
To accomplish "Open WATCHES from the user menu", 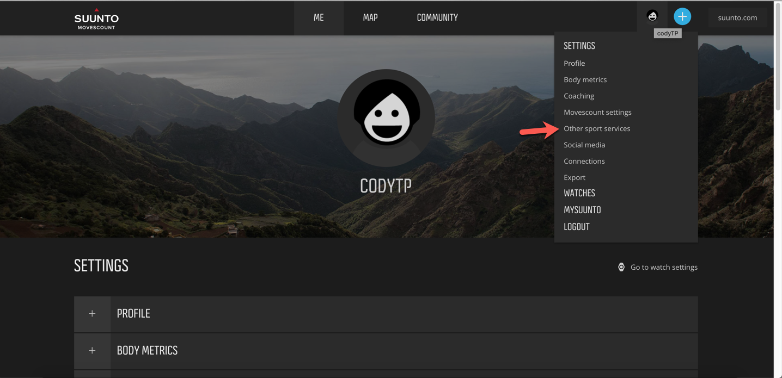I will (579, 193).
